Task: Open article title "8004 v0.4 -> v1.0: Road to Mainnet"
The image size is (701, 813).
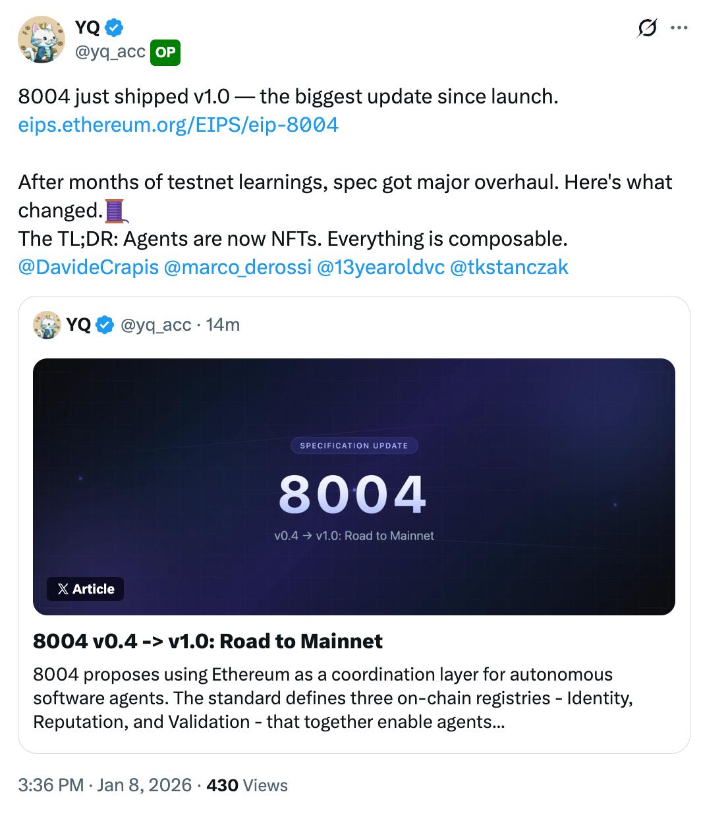Action: [x=208, y=641]
